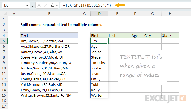Click the three-dot handle beside Name Box
191x109 pixels.
[x=33, y=5]
